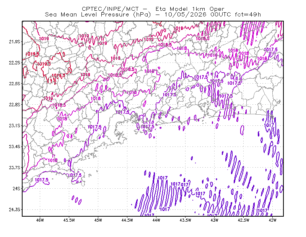This screenshot has width=306, height=237.
Task: Click the 43W longitude axis label
Action: 215,220
